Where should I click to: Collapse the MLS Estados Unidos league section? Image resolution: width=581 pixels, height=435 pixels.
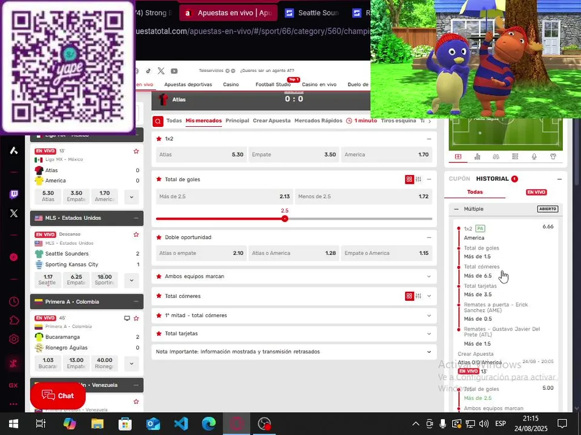[136, 218]
